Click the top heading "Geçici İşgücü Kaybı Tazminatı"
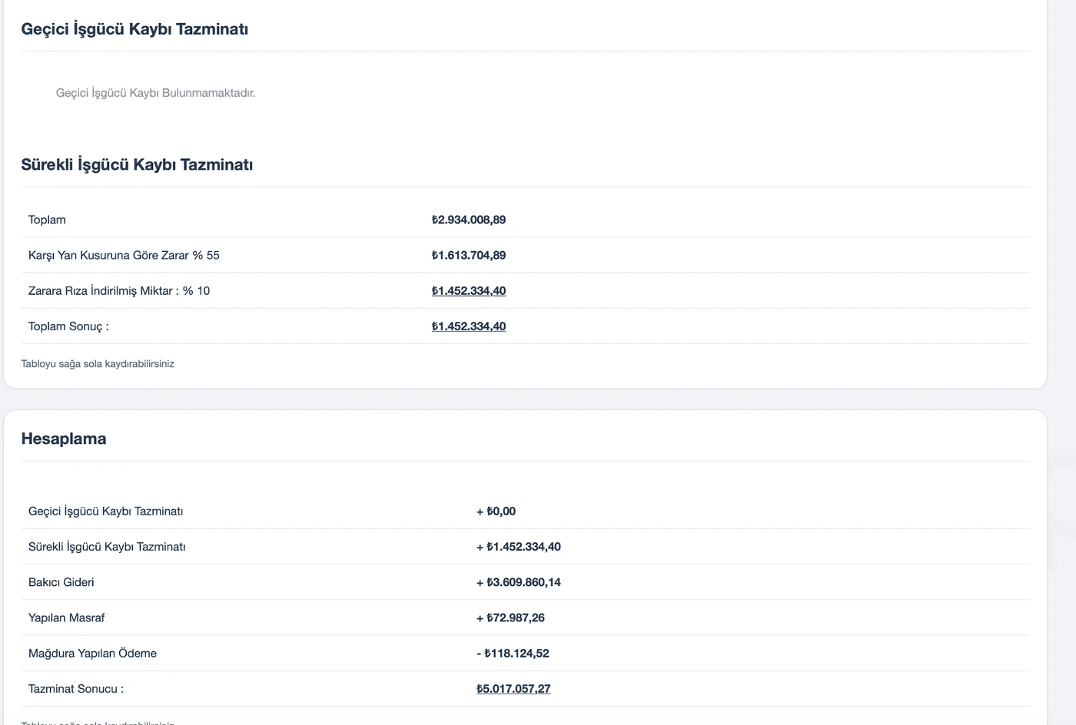 [134, 29]
